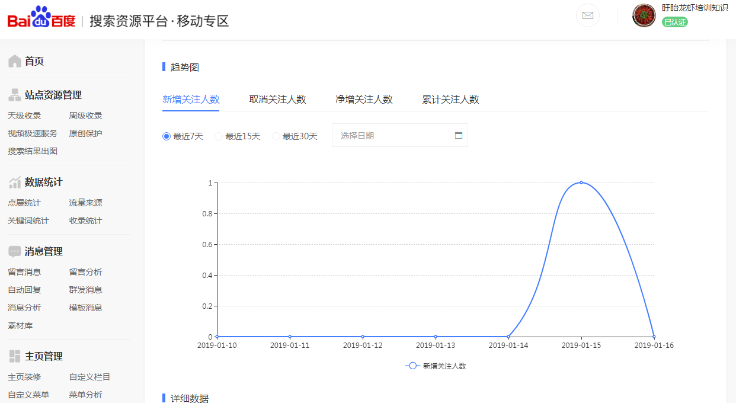This screenshot has height=403, width=736.
Task: Open 点展统计 link
Action: coord(24,203)
